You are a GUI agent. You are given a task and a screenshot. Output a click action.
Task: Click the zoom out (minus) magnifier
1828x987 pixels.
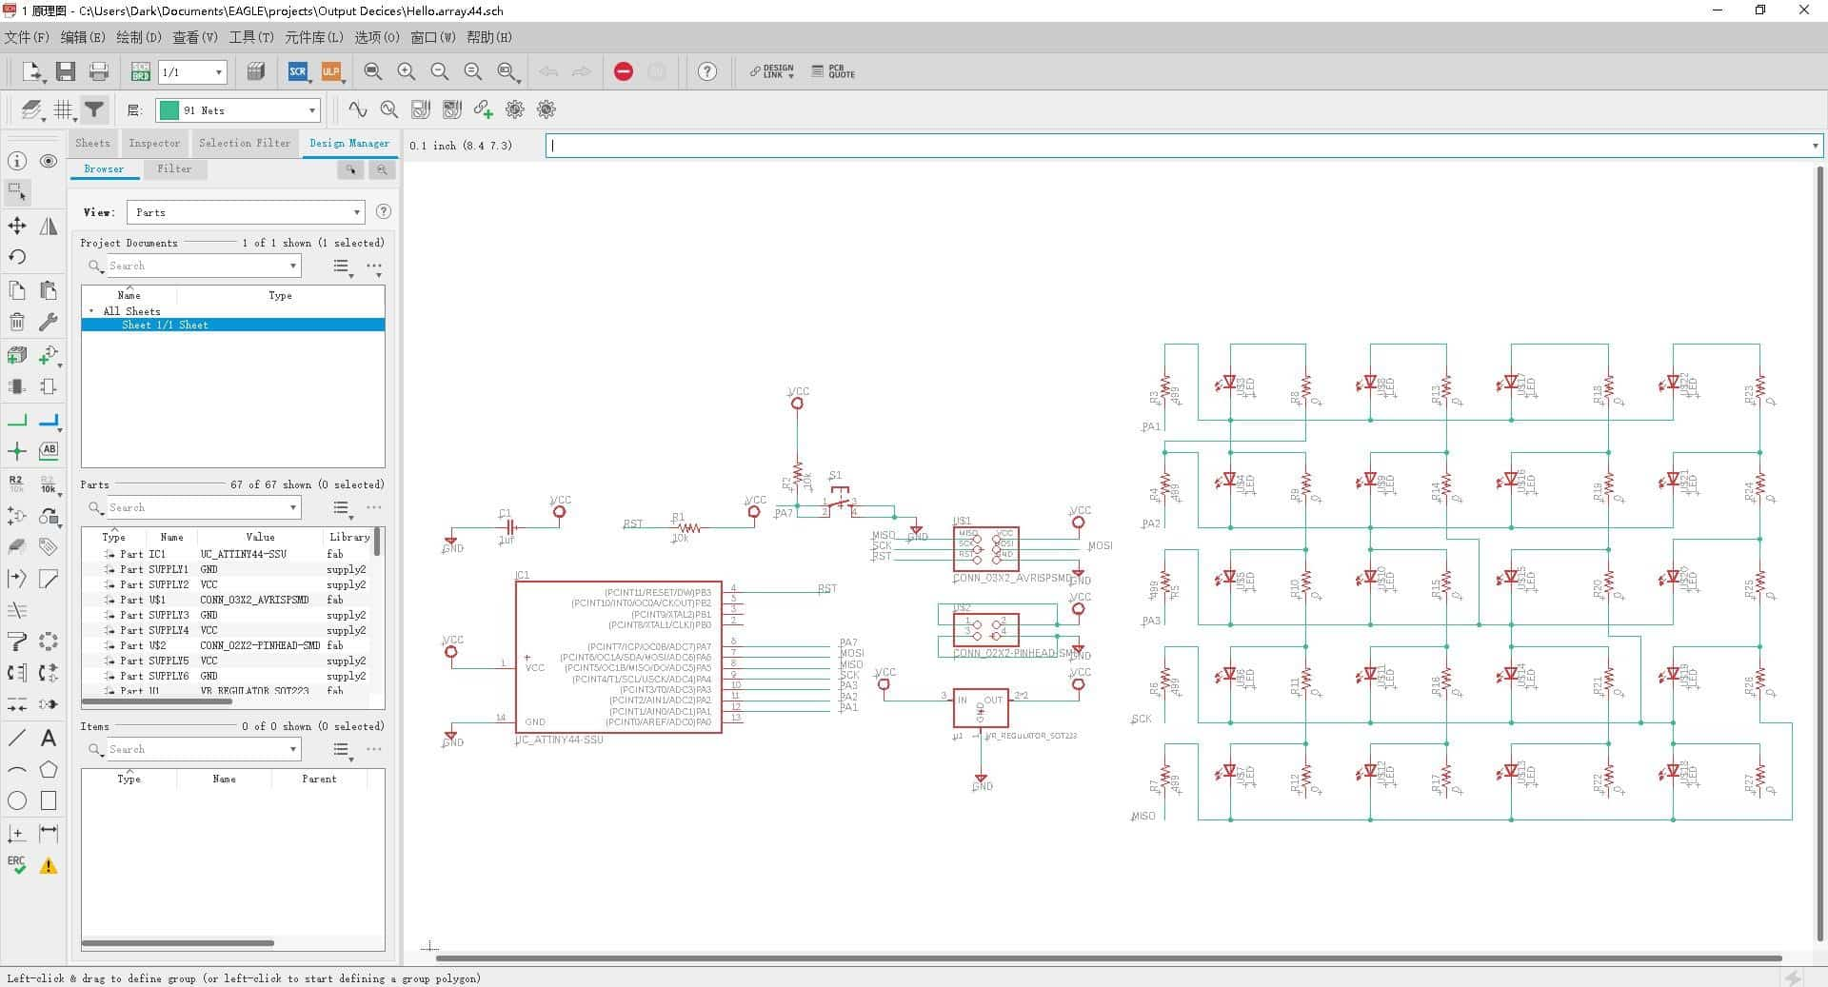point(440,71)
